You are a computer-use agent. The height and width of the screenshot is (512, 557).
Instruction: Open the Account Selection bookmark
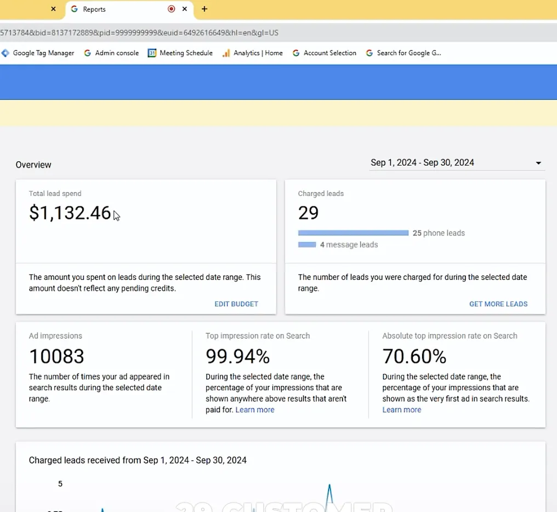pyautogui.click(x=325, y=53)
